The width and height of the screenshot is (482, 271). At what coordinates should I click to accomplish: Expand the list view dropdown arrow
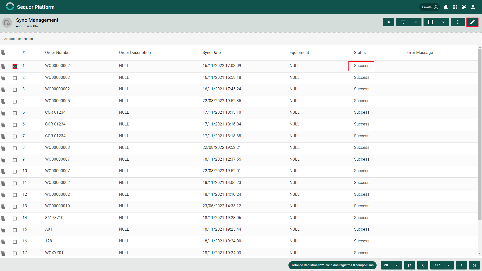coord(443,22)
